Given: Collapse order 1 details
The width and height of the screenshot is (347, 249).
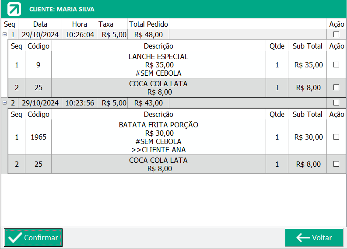Looking at the screenshot, I should [x=5, y=35].
